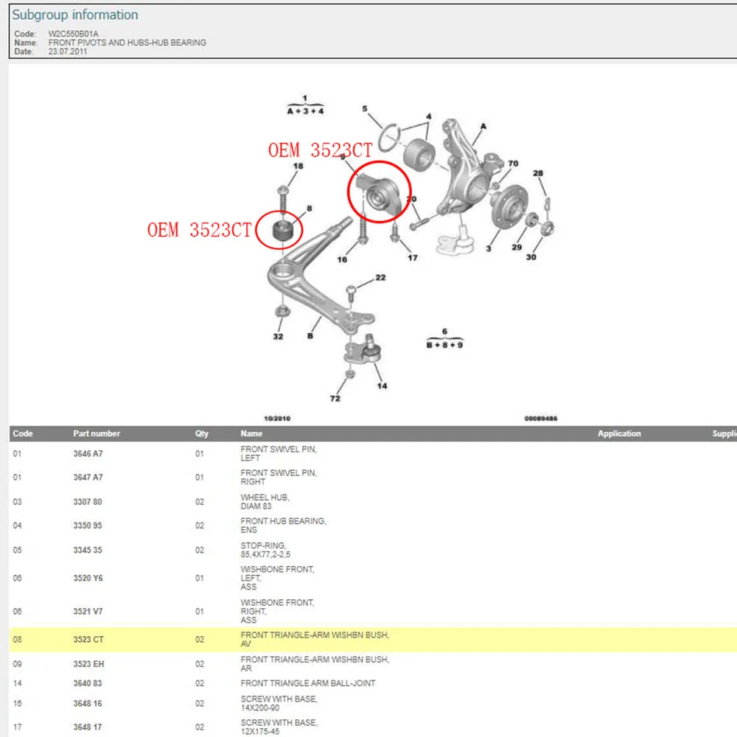
Task: Click the Name column header
Action: (x=251, y=433)
